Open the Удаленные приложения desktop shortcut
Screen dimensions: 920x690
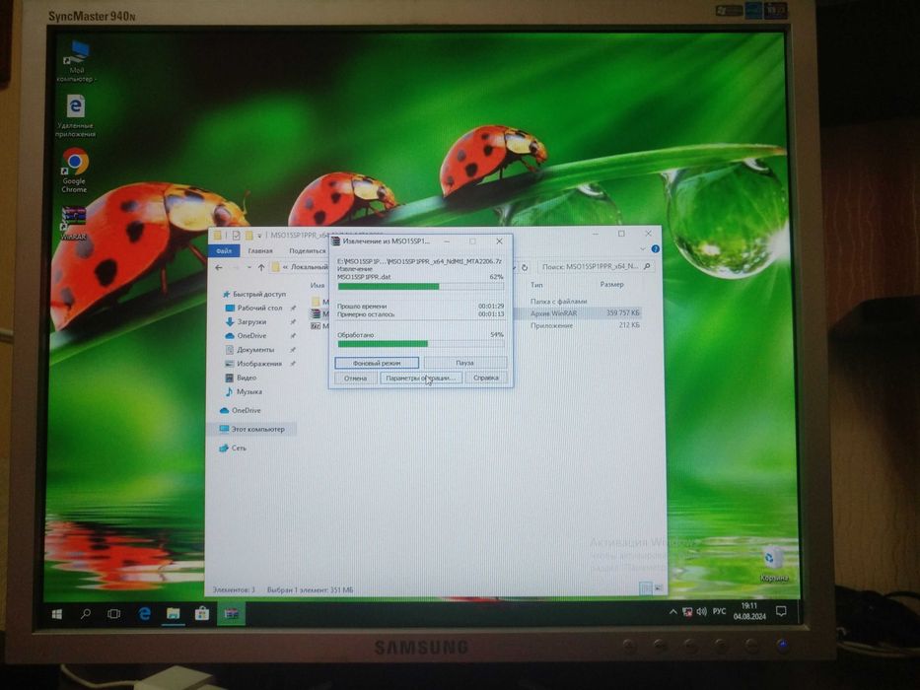point(75,115)
